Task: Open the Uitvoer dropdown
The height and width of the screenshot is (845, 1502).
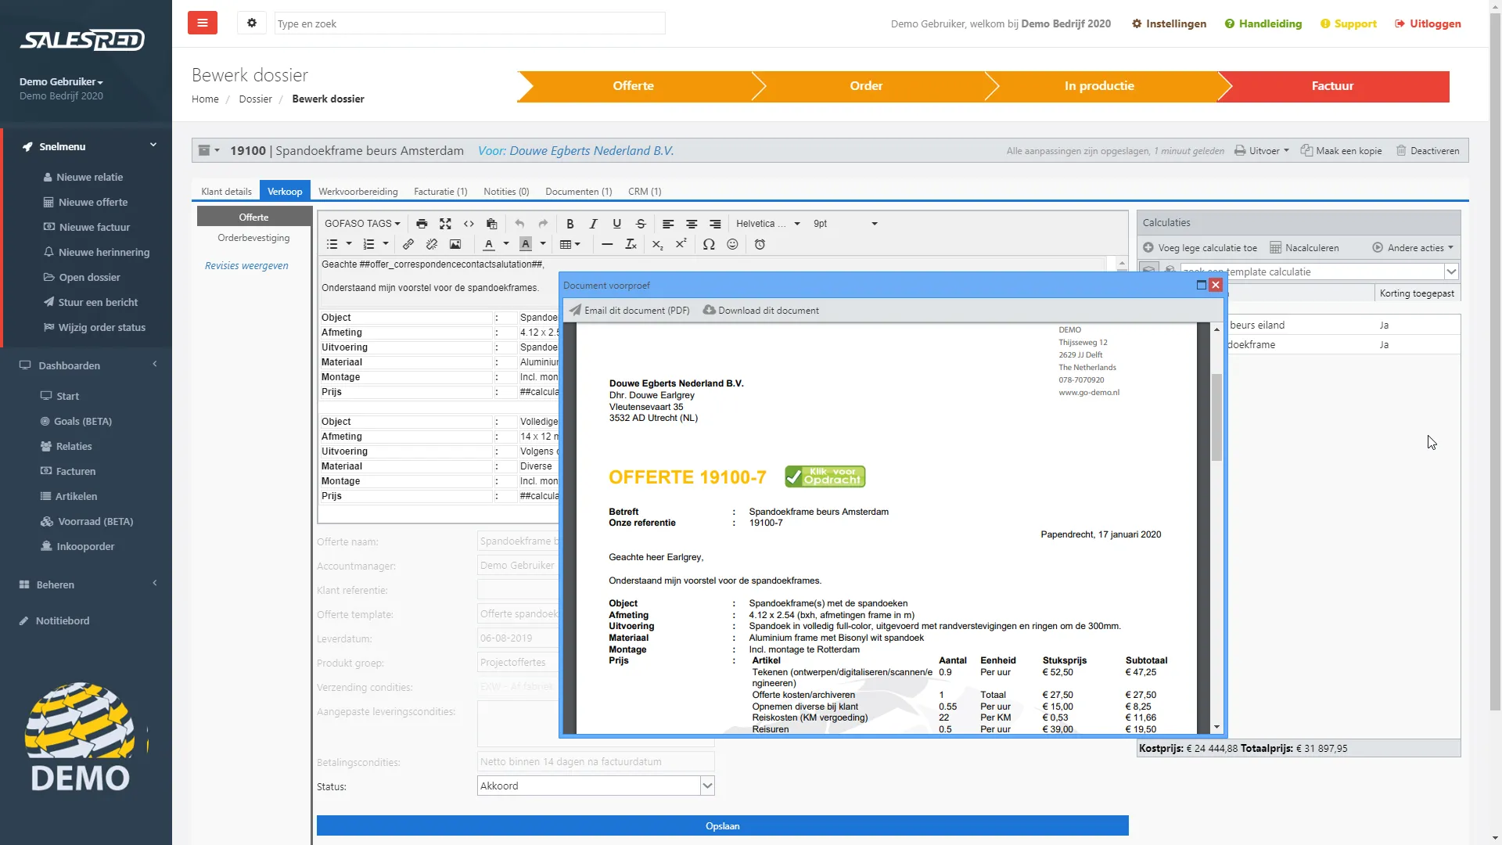Action: tap(1261, 151)
